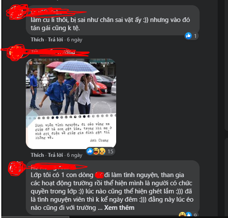This screenshot has height=218, width=228.
Task: Reply to first comment via Trả lời
Action: [x=55, y=40]
